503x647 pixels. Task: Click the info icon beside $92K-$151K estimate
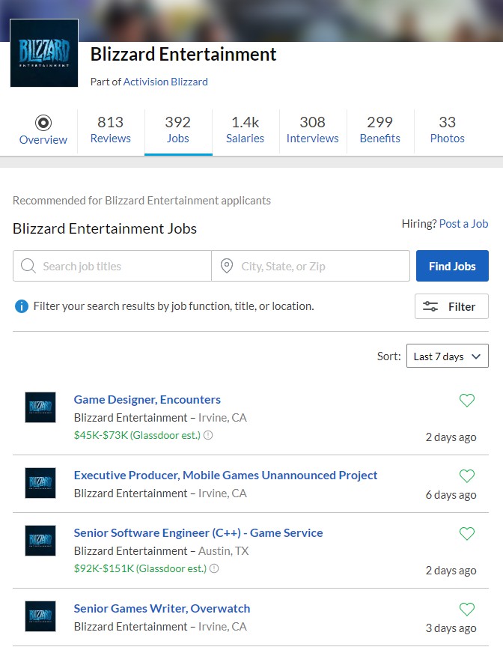tap(214, 568)
